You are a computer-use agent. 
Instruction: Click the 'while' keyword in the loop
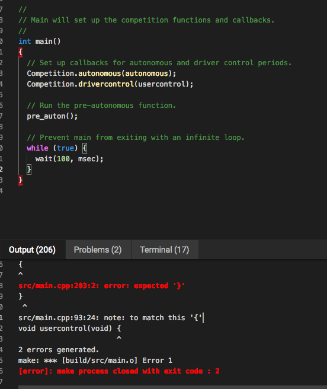(x=37, y=148)
